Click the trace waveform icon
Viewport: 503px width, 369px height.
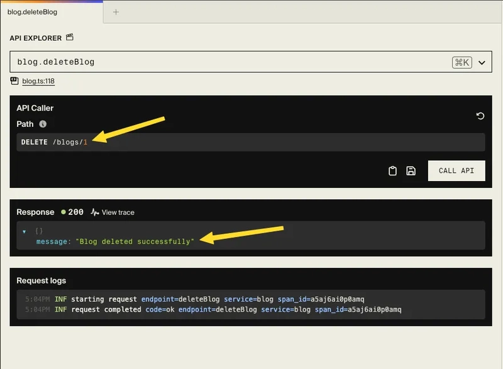95,212
